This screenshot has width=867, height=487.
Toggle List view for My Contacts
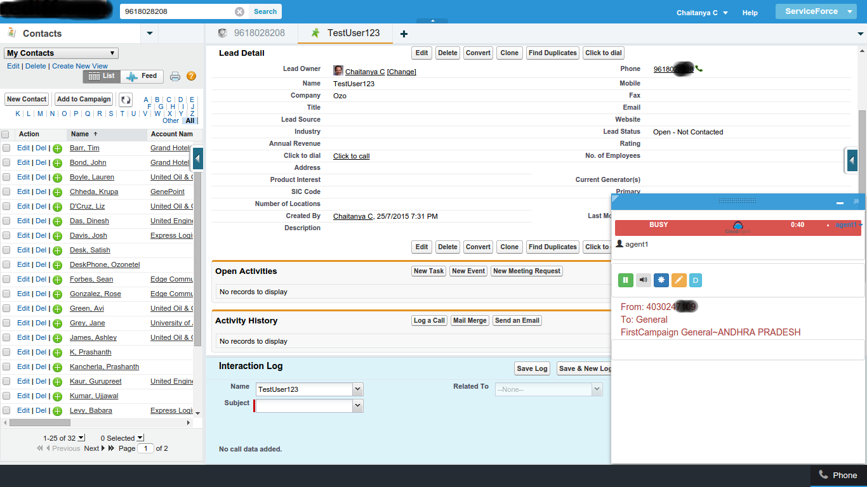pyautogui.click(x=101, y=75)
